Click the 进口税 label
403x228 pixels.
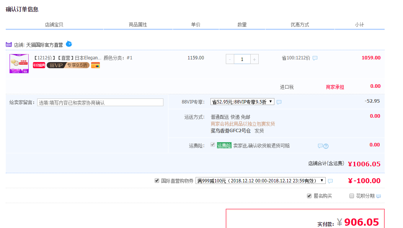(287, 87)
